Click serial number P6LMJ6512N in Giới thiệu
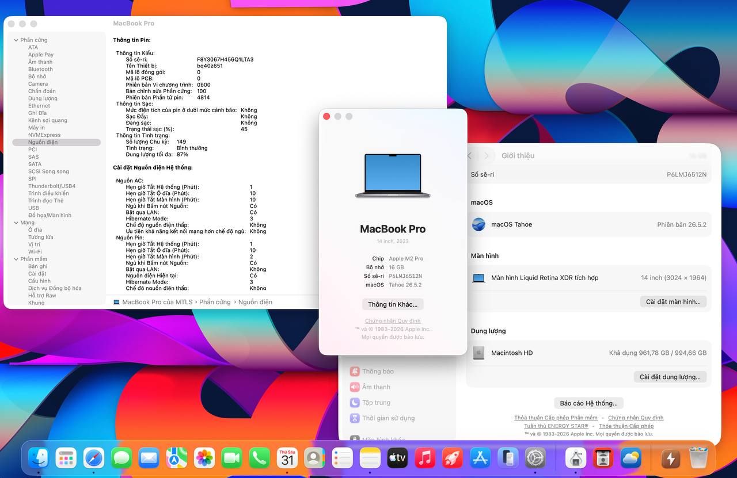Viewport: 737px width, 478px height. click(686, 175)
